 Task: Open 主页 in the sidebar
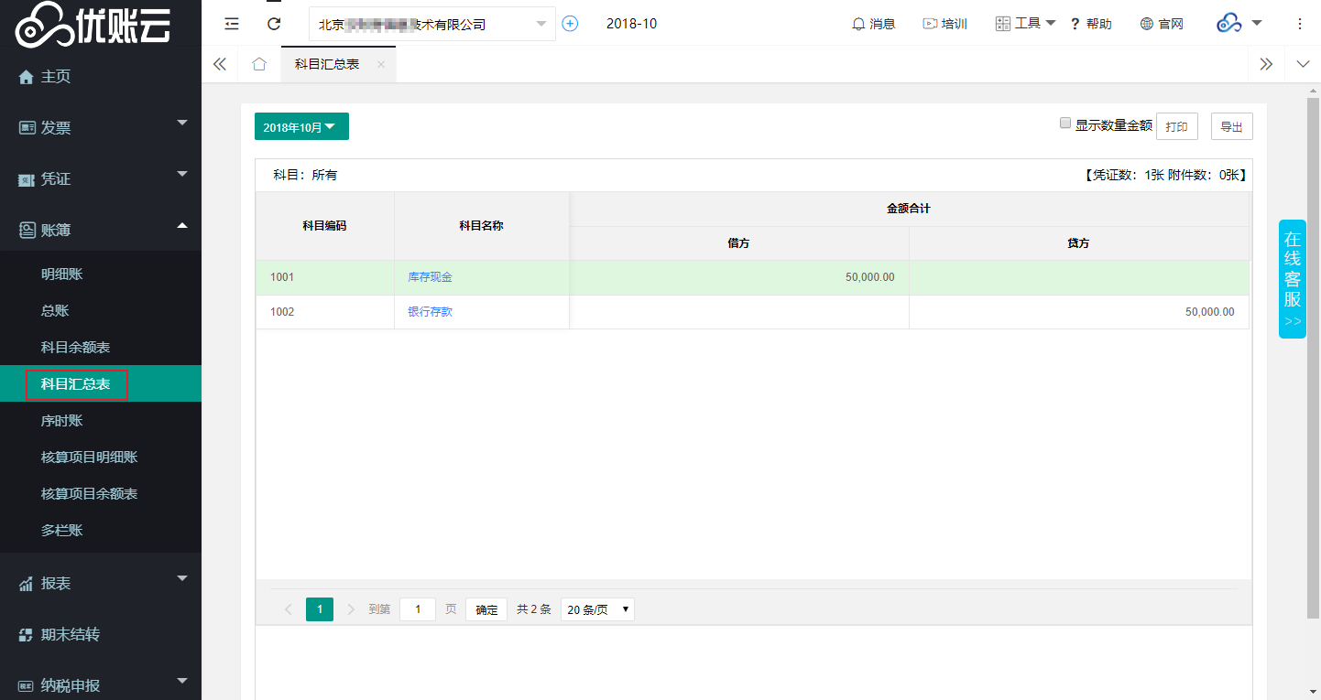(x=101, y=77)
